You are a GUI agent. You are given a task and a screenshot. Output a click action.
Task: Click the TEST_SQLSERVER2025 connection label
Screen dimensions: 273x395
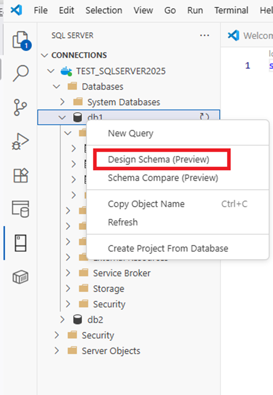(121, 71)
